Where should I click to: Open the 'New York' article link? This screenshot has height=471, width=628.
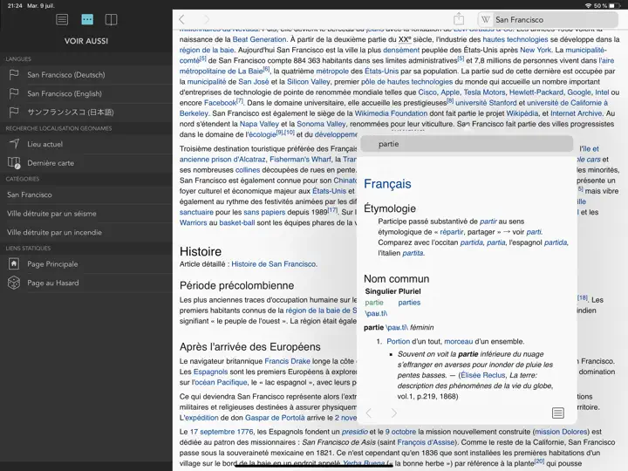[x=536, y=50]
